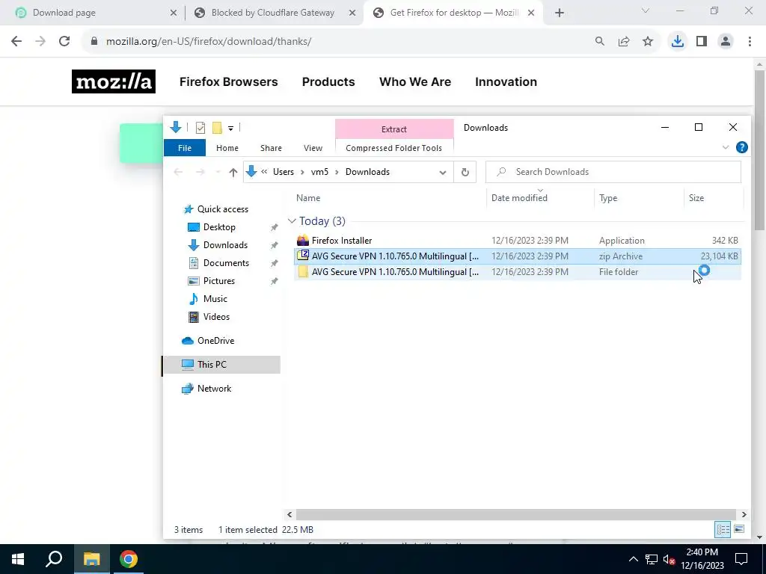This screenshot has height=574, width=766.
Task: Open Firefox Browsers menu
Action: pos(229,81)
